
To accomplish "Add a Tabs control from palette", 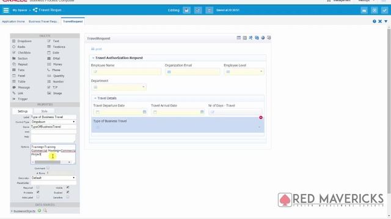I will coord(18,70).
